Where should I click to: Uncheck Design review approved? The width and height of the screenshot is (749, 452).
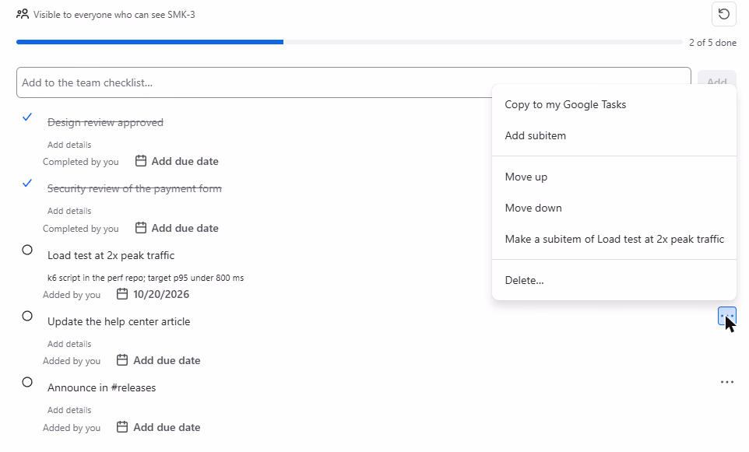pyautogui.click(x=27, y=117)
